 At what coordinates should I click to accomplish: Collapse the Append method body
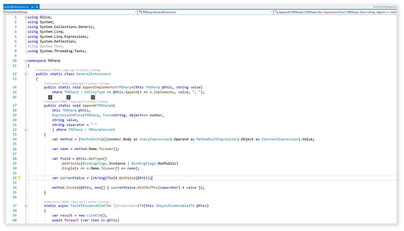click(25, 129)
